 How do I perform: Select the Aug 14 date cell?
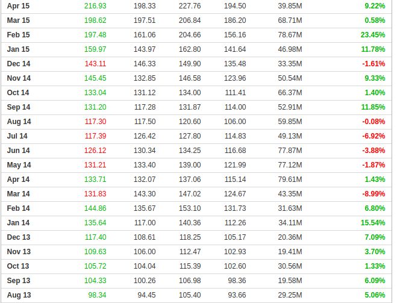coord(19,122)
